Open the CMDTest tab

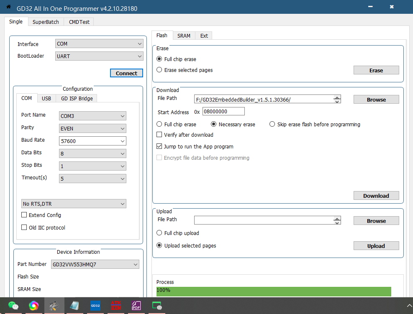pos(79,22)
